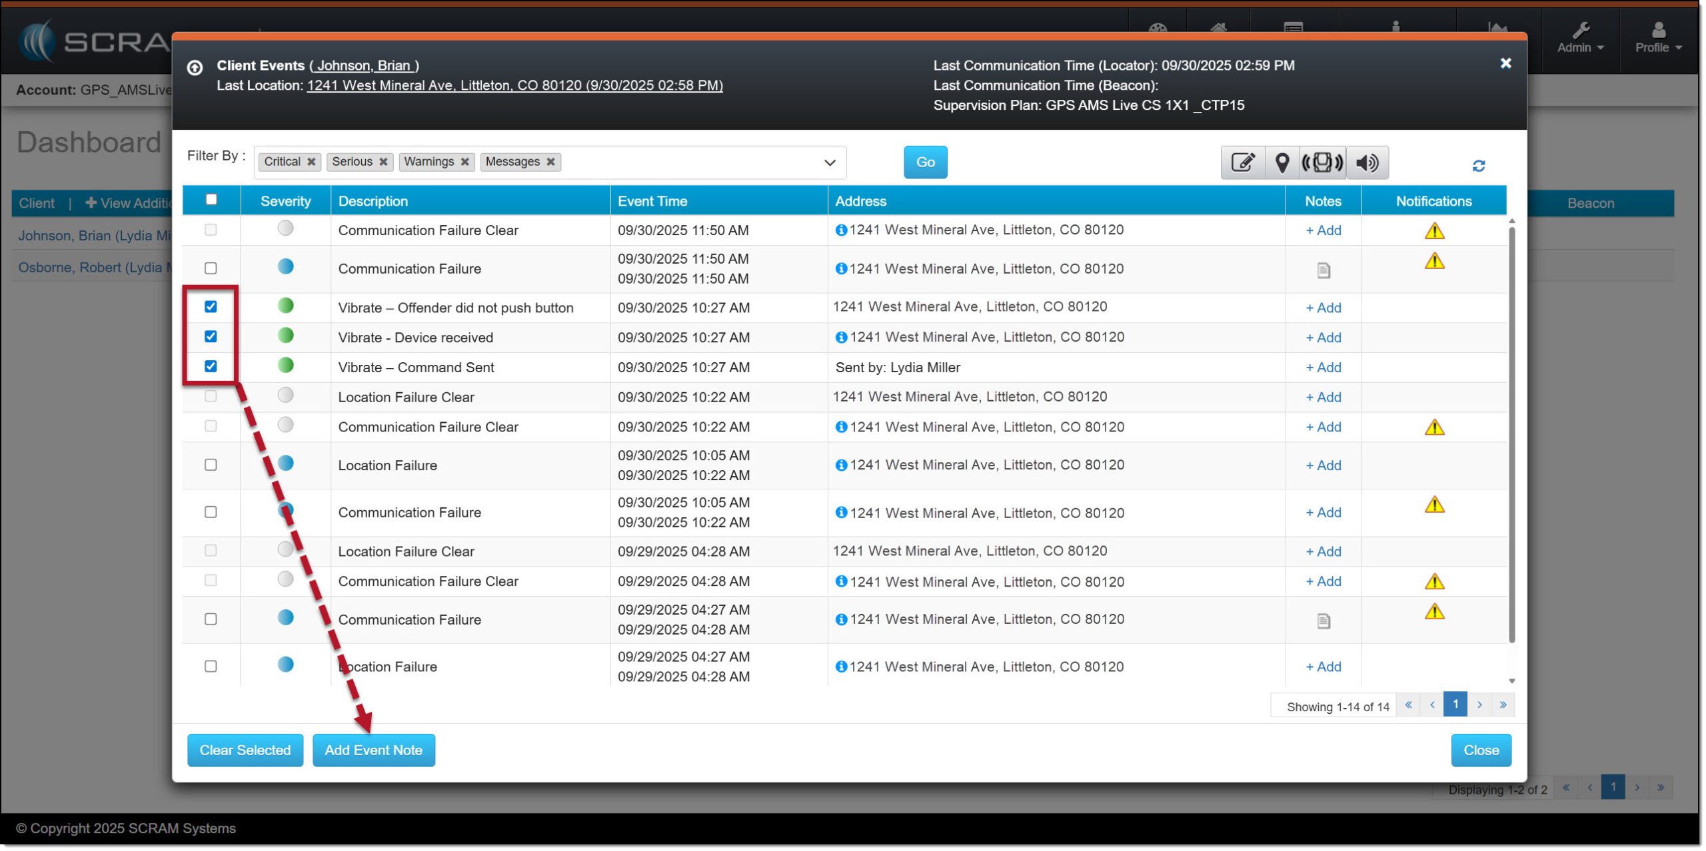Screen dimensions: 1706x851
Task: Toggle the select-all header checkbox
Action: 211,200
